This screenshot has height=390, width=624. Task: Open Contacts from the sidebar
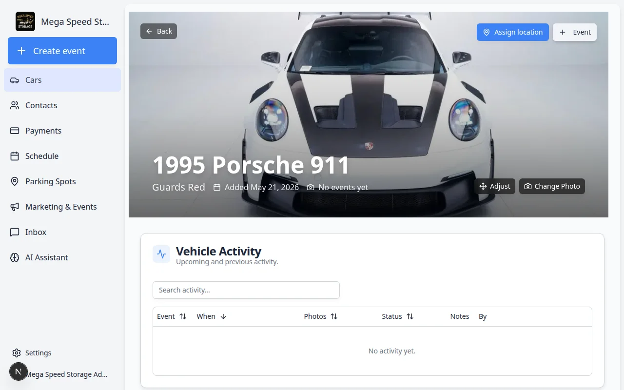pyautogui.click(x=62, y=105)
